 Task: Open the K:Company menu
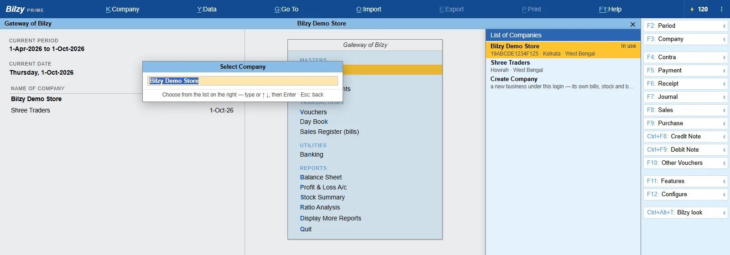122,9
